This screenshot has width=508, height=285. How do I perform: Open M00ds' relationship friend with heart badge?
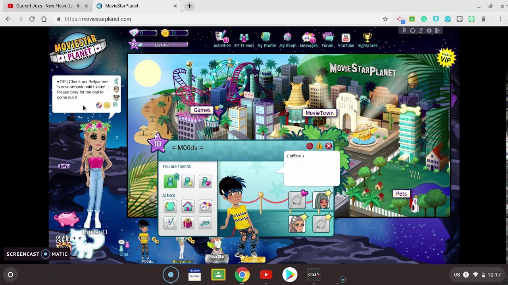click(298, 199)
